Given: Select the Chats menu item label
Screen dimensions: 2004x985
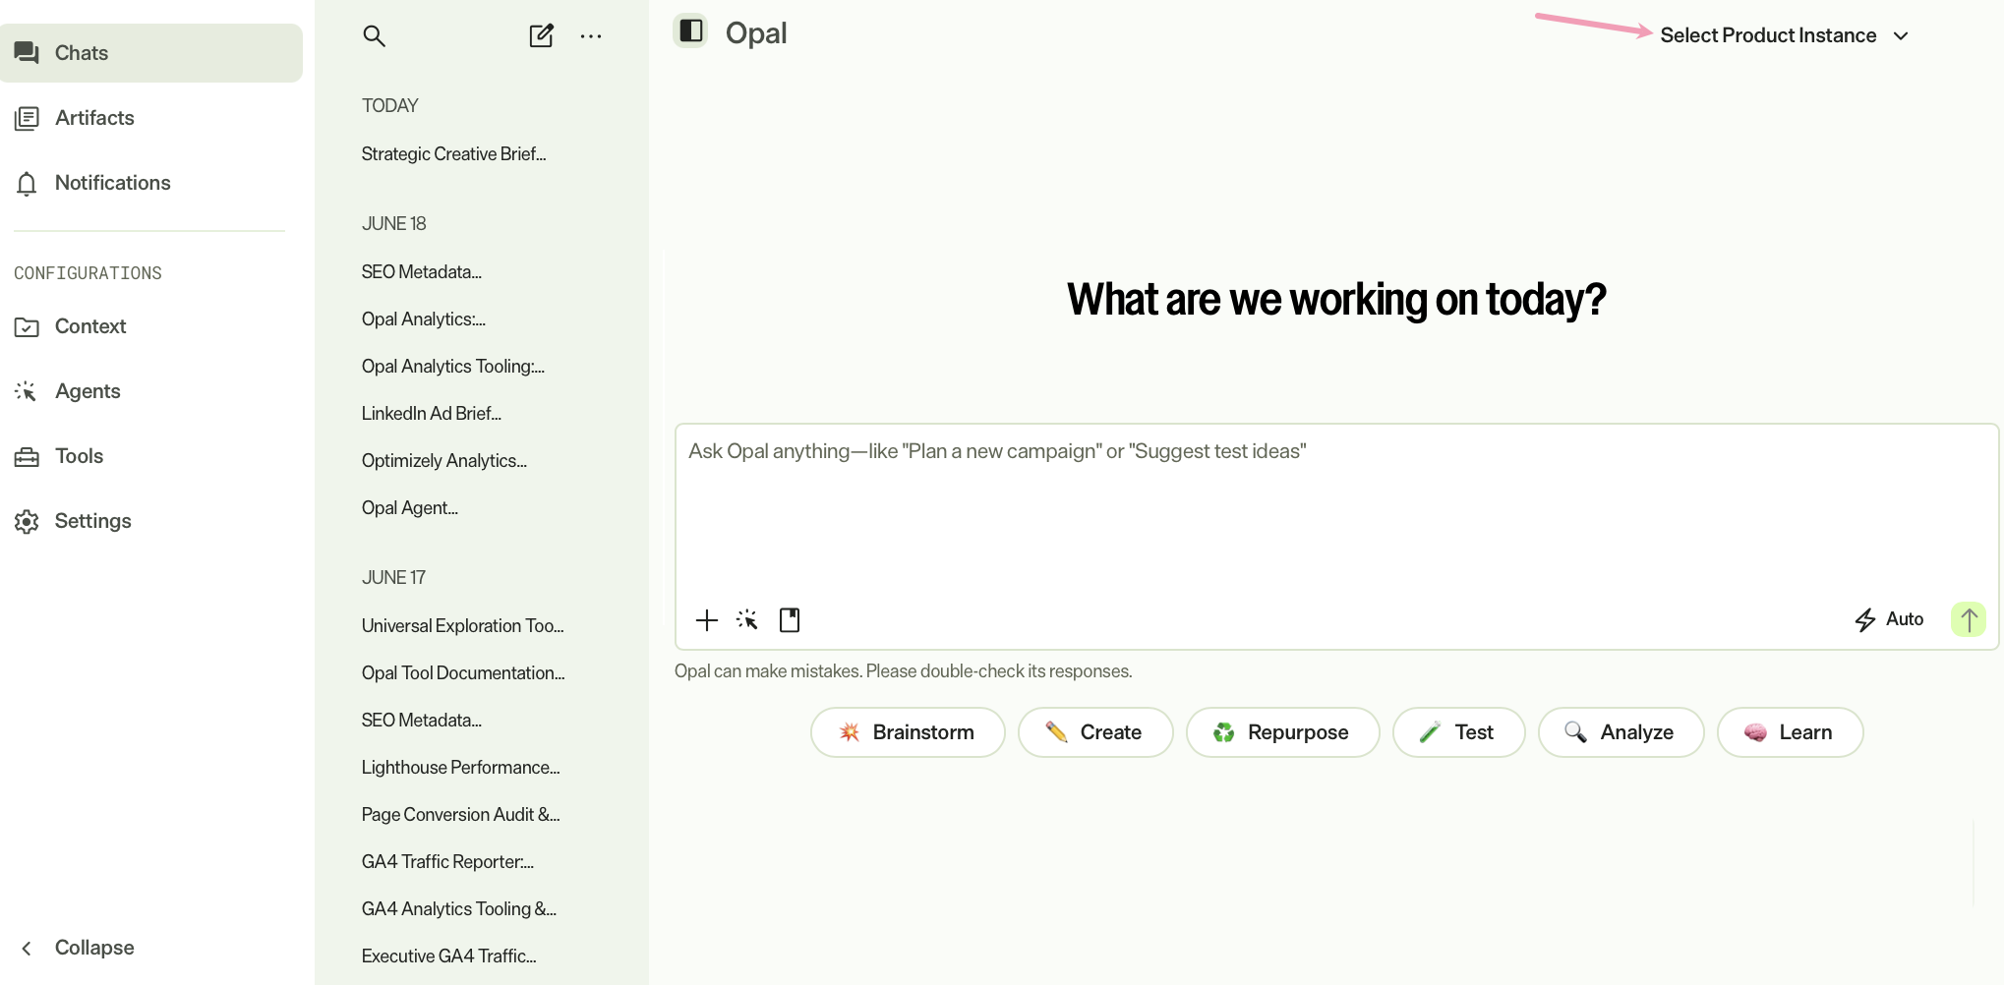Looking at the screenshot, I should pyautogui.click(x=82, y=53).
